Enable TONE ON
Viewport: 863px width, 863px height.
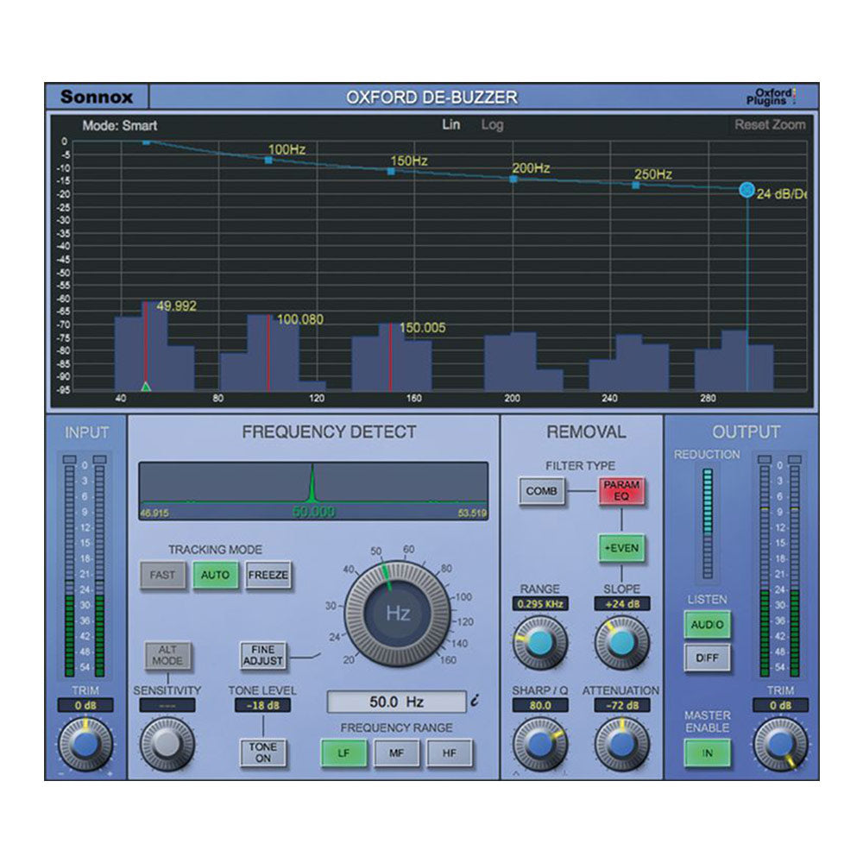tap(261, 751)
